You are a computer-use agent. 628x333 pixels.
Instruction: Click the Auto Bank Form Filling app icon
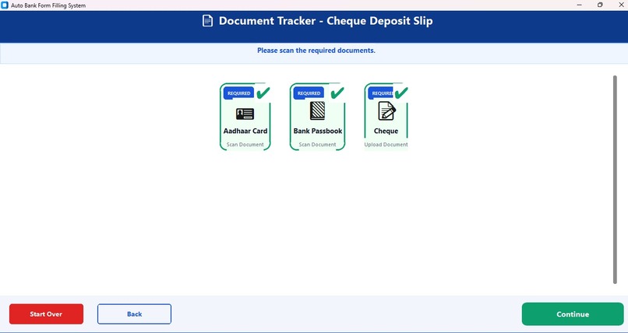click(5, 5)
